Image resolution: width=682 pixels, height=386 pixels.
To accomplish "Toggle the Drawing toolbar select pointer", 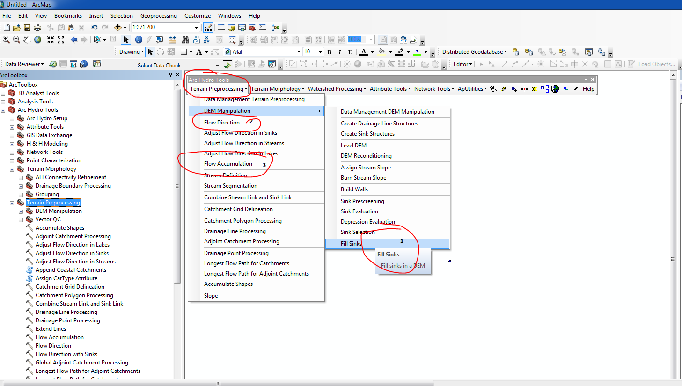I will pyautogui.click(x=150, y=52).
